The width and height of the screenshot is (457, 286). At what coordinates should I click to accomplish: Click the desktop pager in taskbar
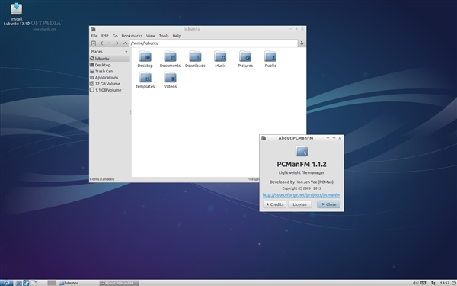[52, 283]
